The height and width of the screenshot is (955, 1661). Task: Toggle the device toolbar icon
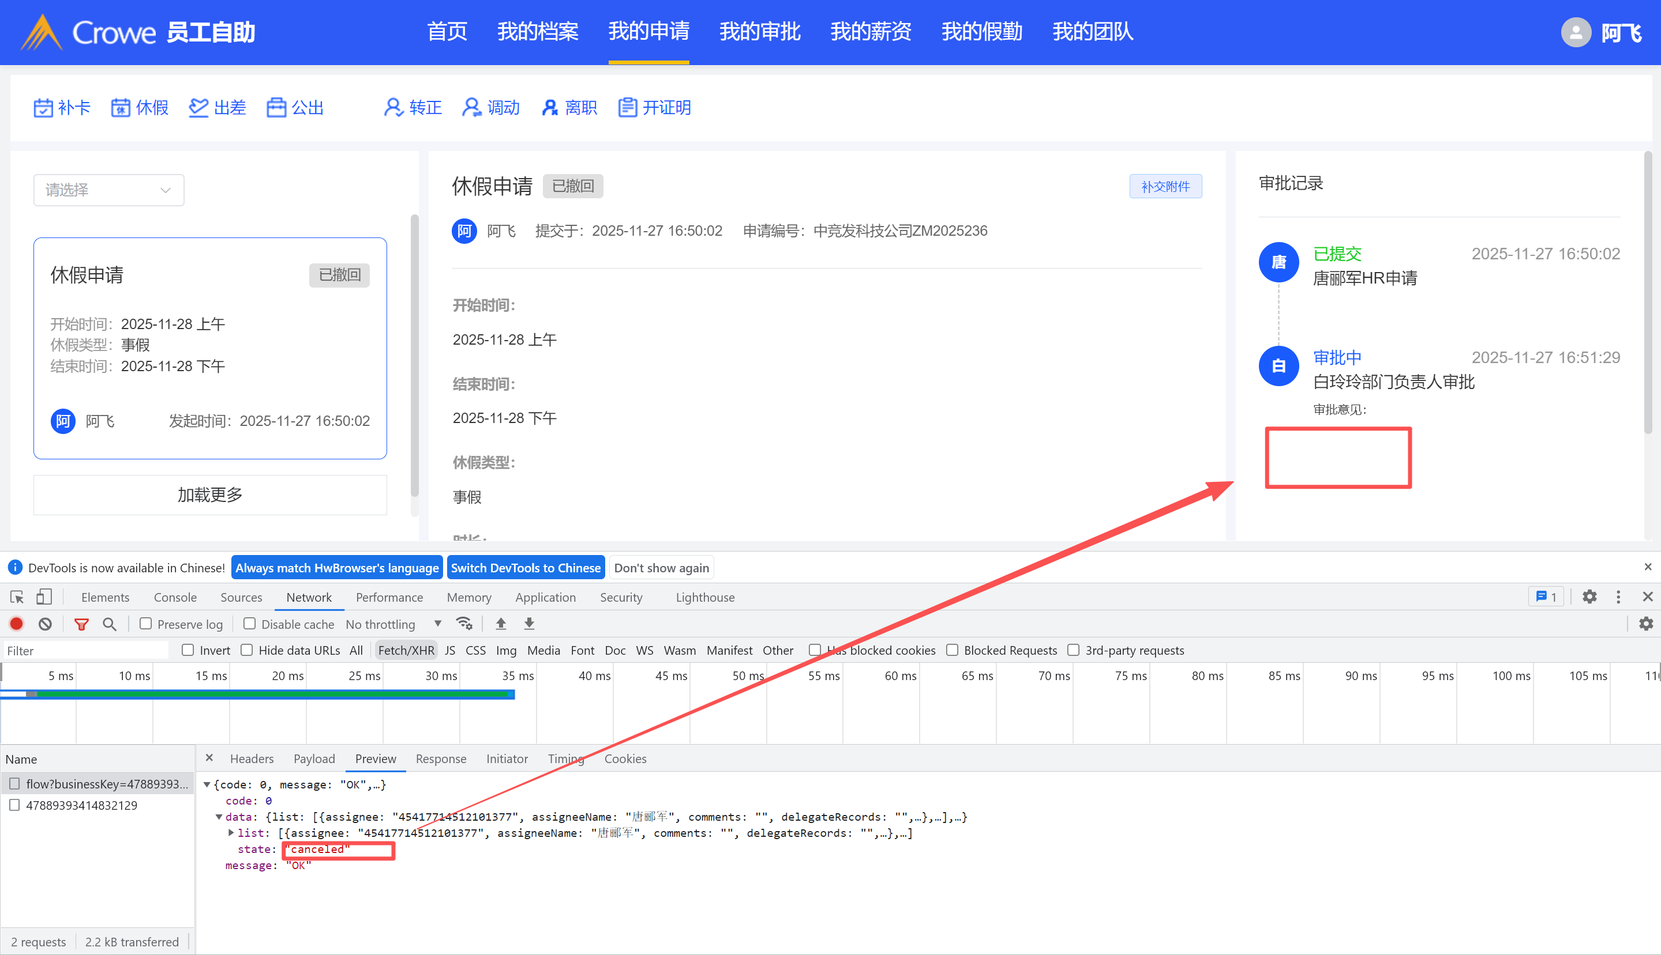(44, 597)
